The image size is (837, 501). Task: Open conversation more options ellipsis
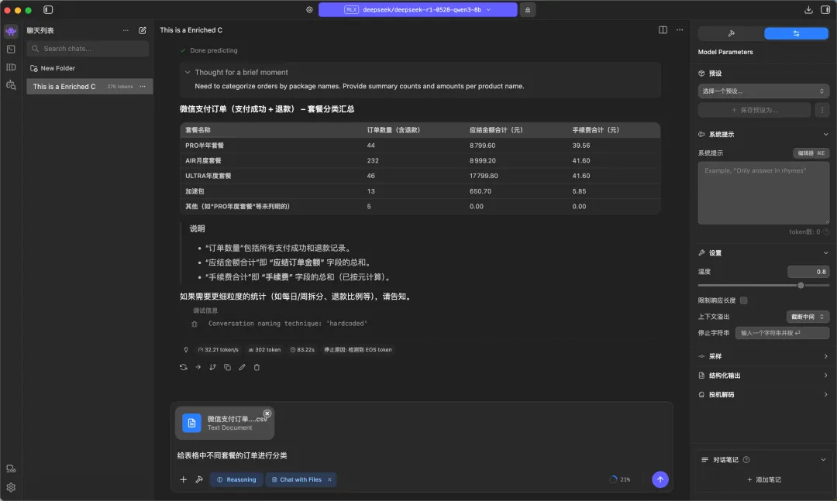coord(680,30)
